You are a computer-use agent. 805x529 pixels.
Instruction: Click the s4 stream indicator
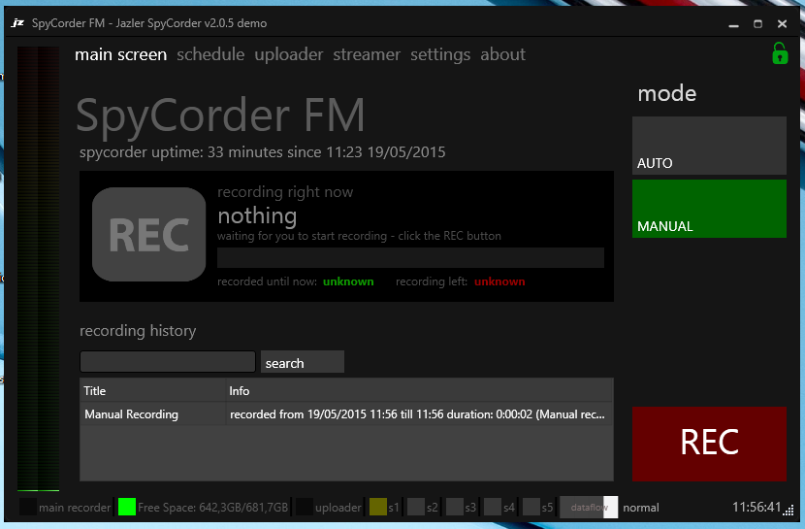coord(493,507)
